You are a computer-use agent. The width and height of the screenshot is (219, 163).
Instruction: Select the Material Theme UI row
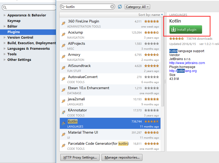click(x=110, y=134)
